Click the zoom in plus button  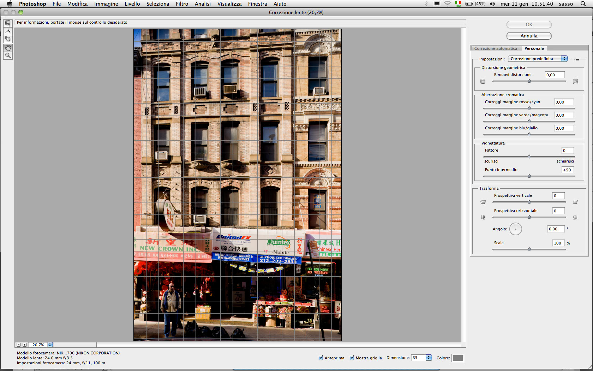click(x=24, y=345)
